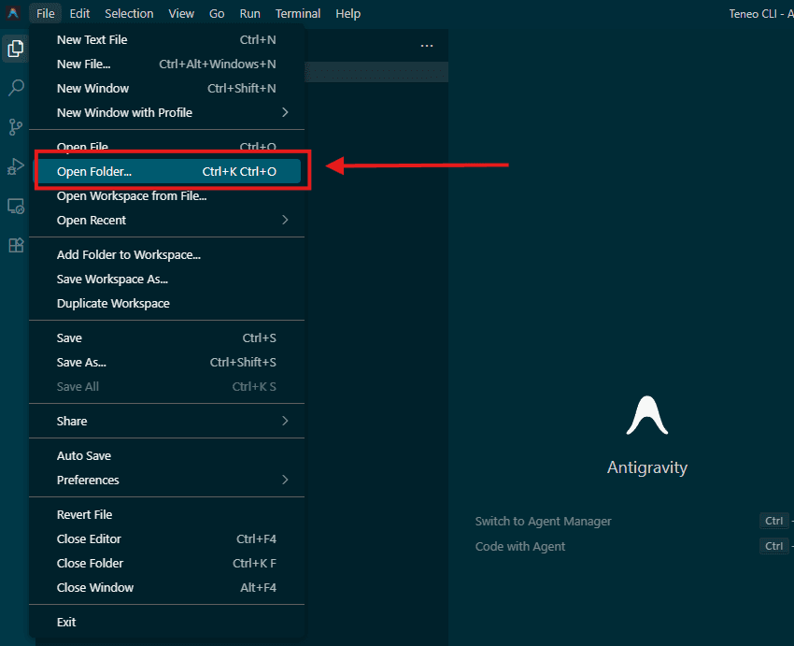Choose New Text File

click(166, 39)
